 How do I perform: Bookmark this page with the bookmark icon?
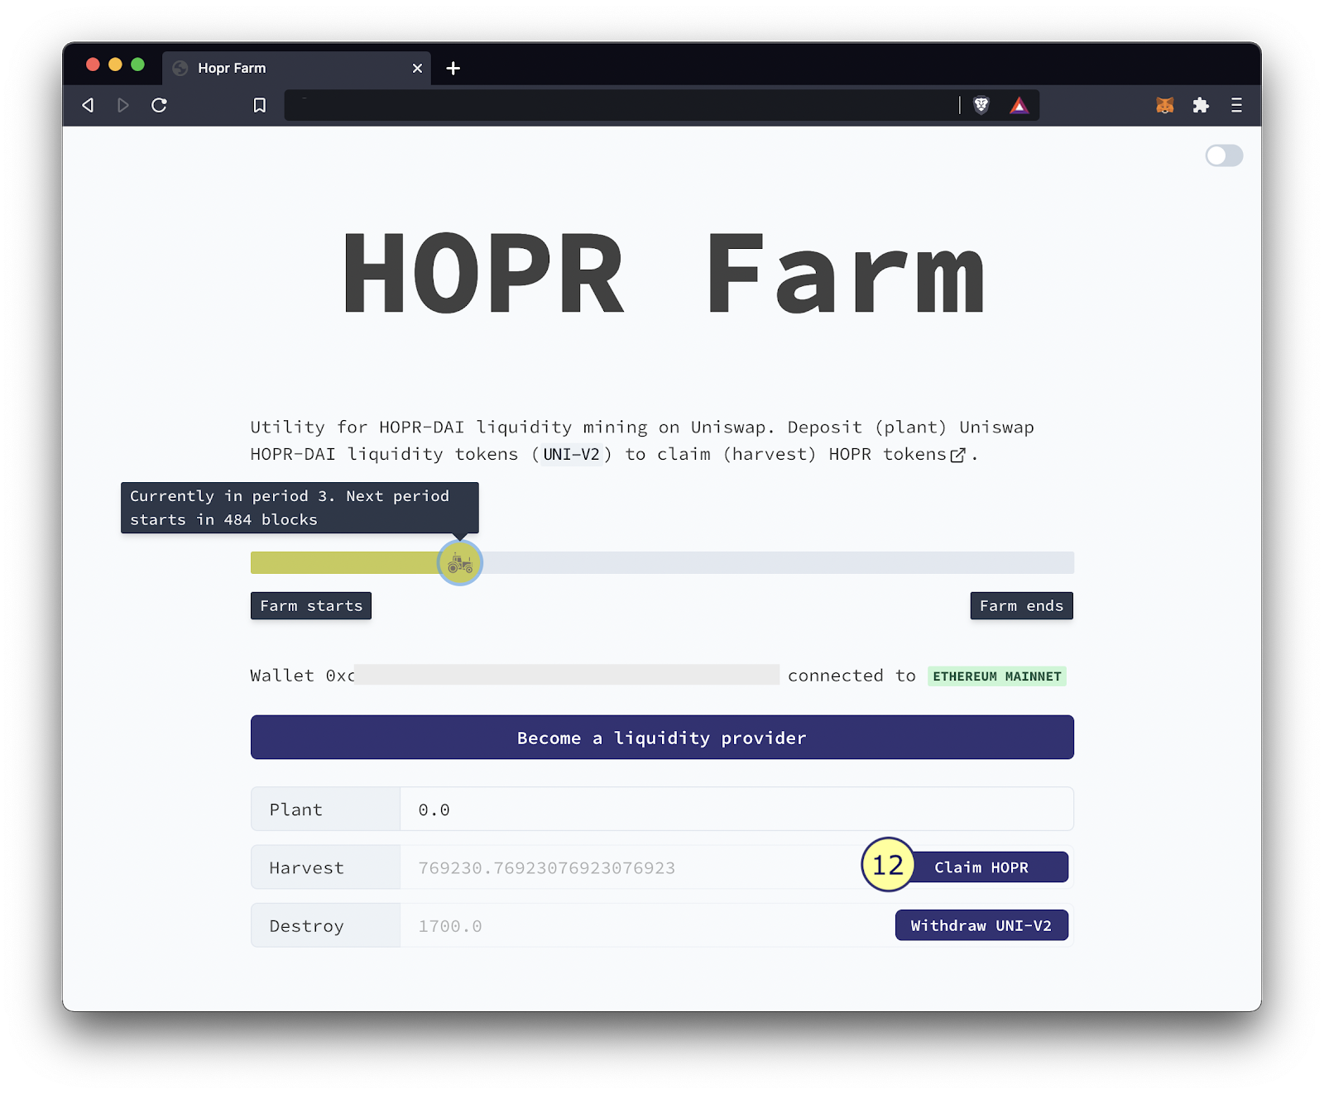(x=260, y=105)
